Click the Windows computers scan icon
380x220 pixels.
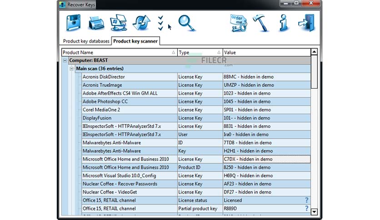pos(119,23)
